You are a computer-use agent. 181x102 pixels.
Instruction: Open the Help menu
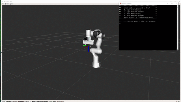click(x=11, y=4)
